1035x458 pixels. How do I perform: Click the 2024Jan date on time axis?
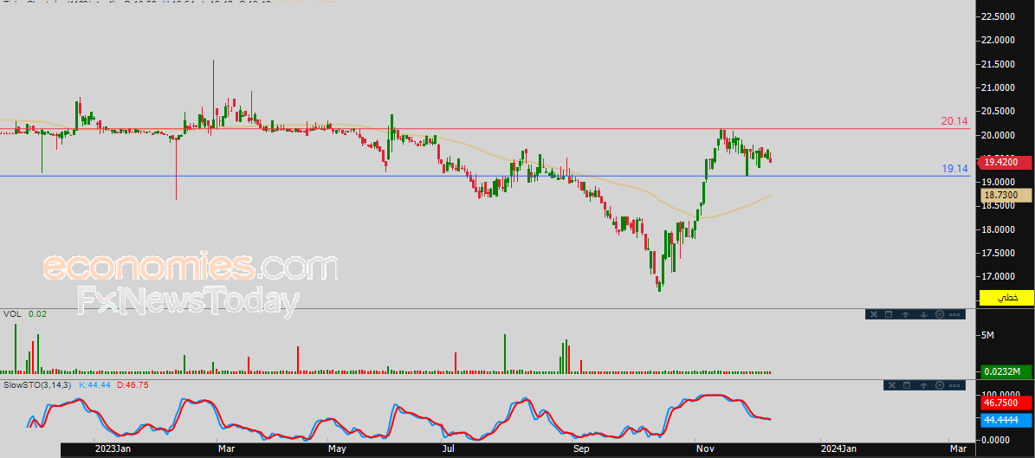[x=839, y=449]
